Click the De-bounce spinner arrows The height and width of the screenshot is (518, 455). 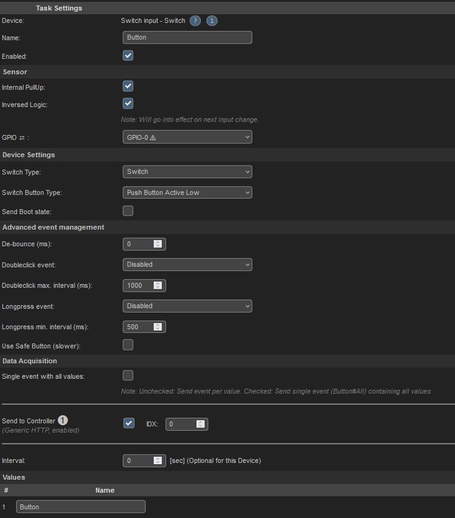(x=158, y=244)
